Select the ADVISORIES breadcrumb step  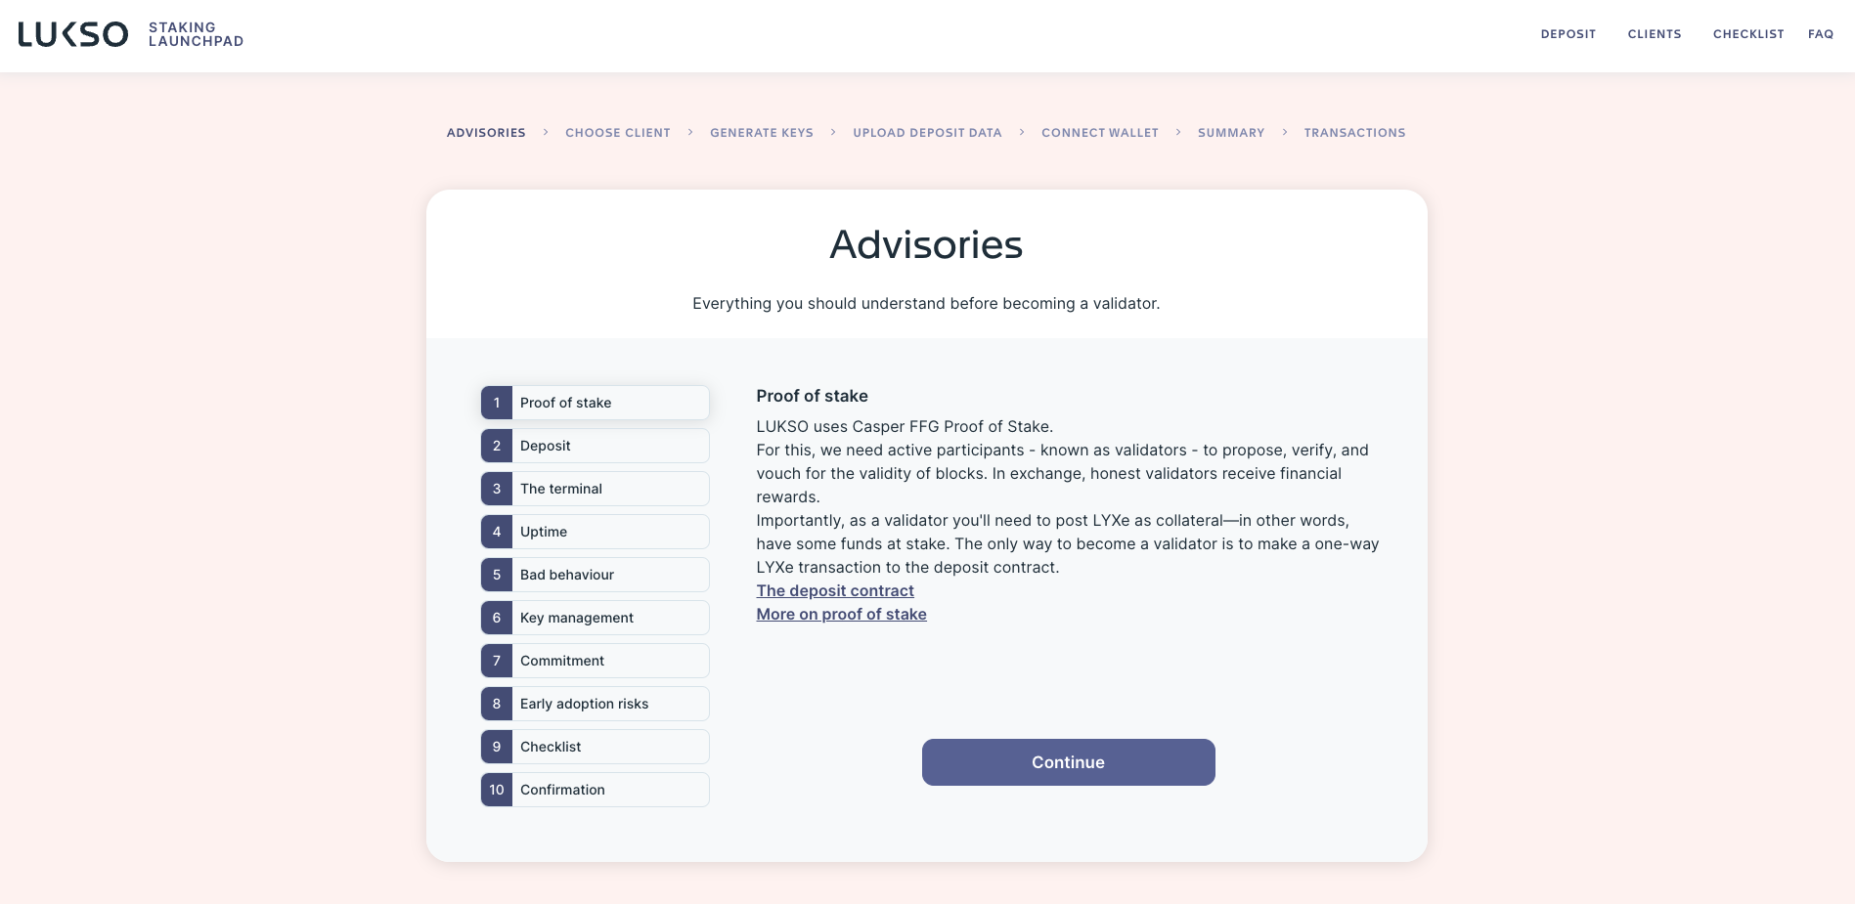[x=486, y=133]
